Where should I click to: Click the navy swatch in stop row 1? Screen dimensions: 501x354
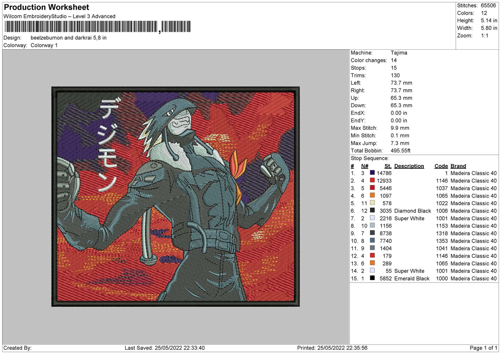[x=372, y=173]
